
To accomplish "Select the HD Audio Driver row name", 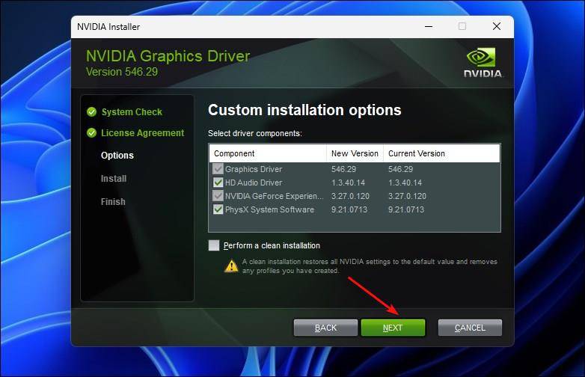I will pyautogui.click(x=254, y=183).
